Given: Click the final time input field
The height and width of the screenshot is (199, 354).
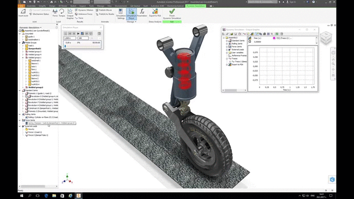Looking at the screenshot, I should click(x=70, y=38).
